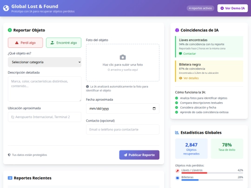Click the Llaves encontradas card title
The image size is (251, 188).
(193, 40)
